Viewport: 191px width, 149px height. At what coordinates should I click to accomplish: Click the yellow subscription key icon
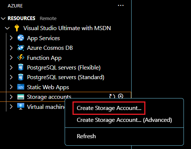tap(17, 28)
